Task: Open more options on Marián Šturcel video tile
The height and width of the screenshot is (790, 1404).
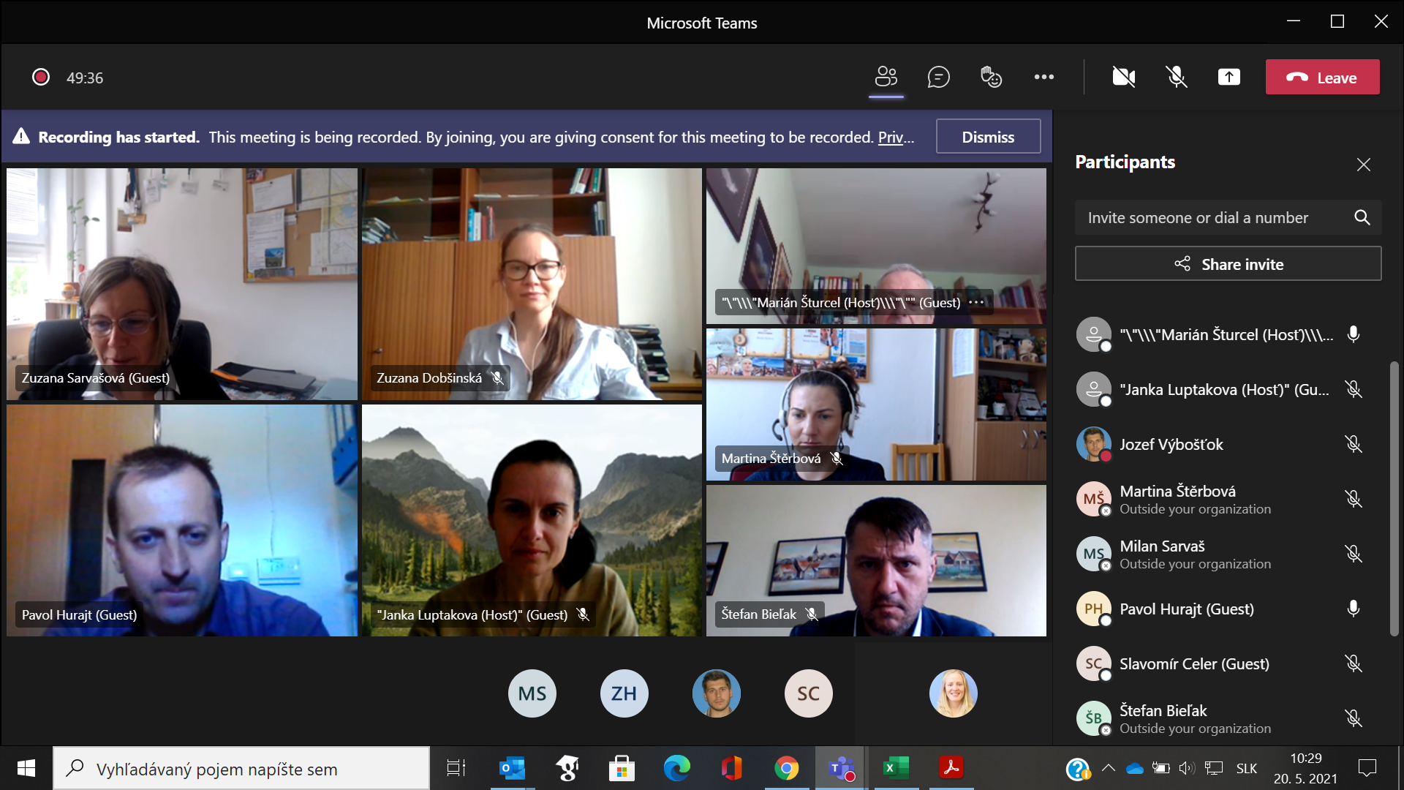Action: [976, 302]
